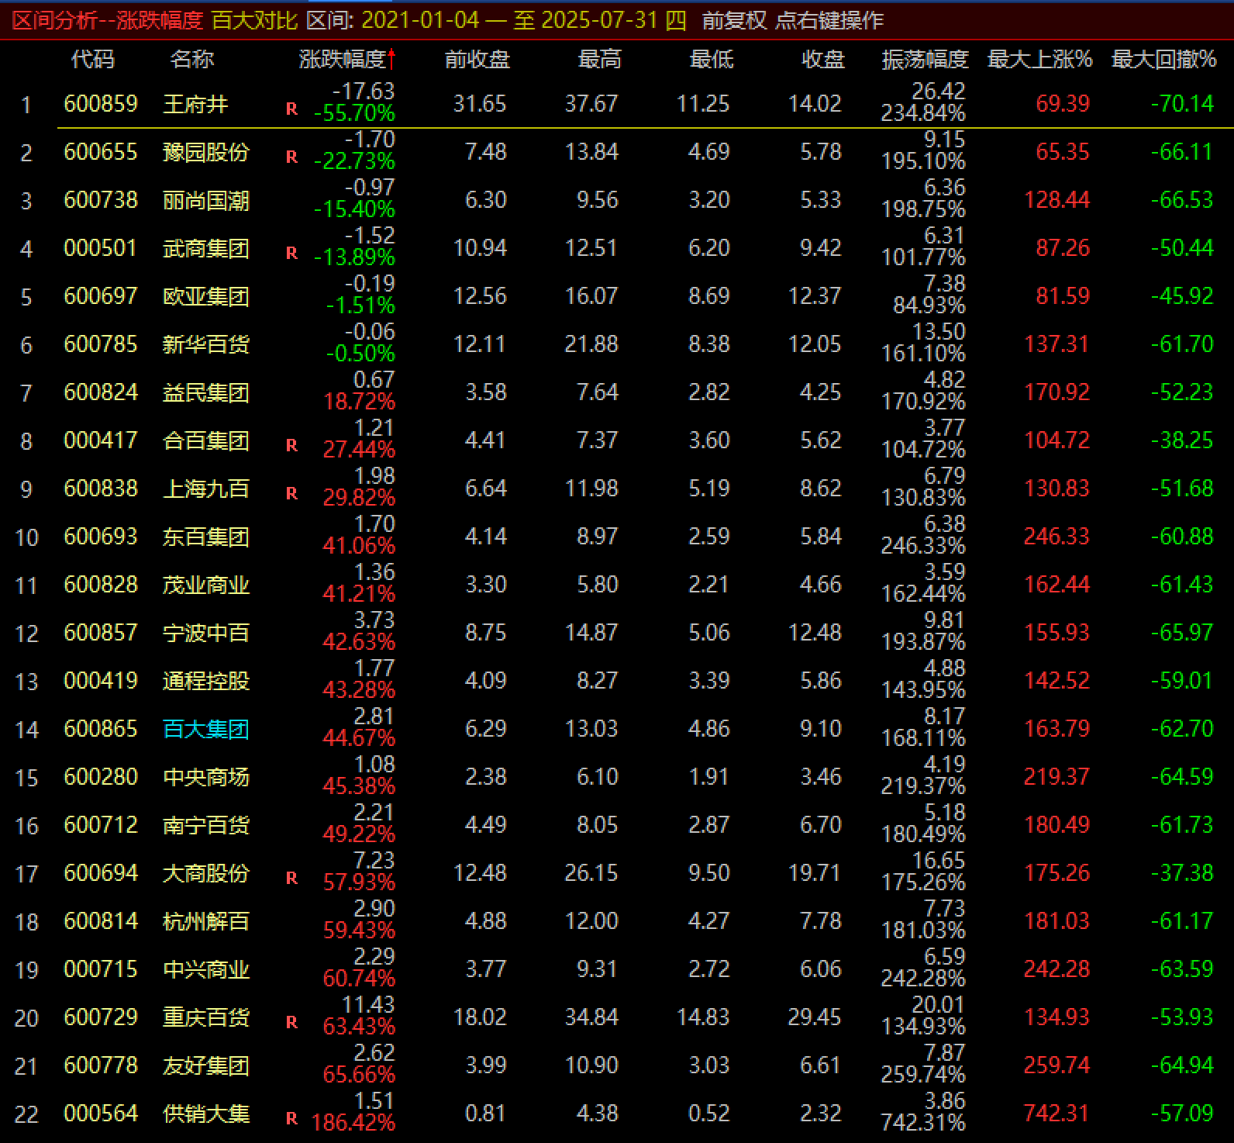Image resolution: width=1234 pixels, height=1143 pixels.
Task: Click 百大对比 in the title bar
Action: (x=255, y=20)
